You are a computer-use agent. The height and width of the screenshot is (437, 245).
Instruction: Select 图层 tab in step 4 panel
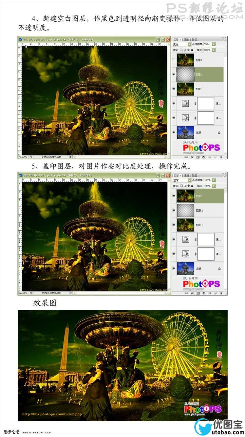[x=177, y=39]
